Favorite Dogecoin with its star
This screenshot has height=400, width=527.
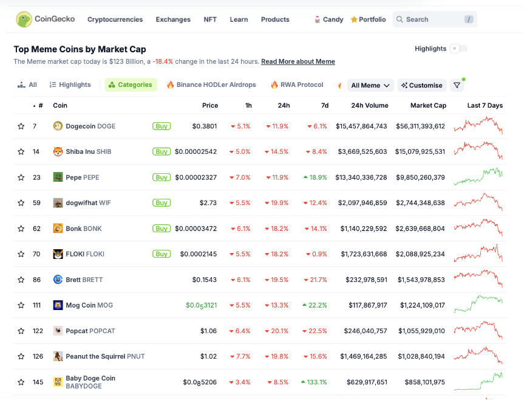click(x=21, y=126)
